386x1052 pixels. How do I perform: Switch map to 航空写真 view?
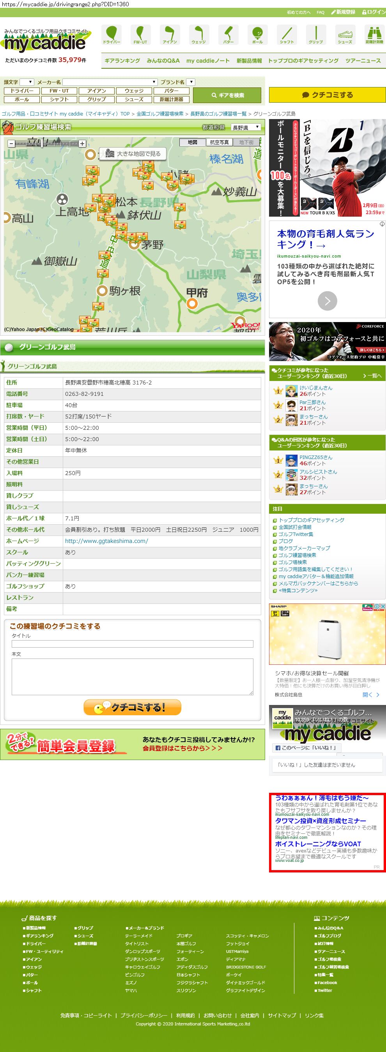219,142
